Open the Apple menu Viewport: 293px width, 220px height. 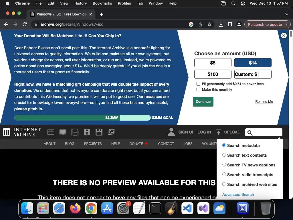(7, 3)
